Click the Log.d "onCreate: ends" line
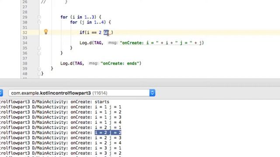This screenshot has width=280, height=157. tap(101, 63)
